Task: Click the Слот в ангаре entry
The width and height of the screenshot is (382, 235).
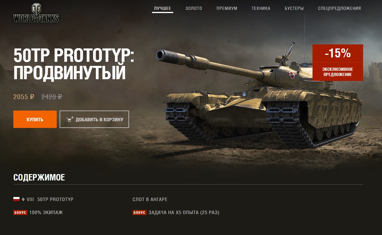Action: tap(150, 200)
